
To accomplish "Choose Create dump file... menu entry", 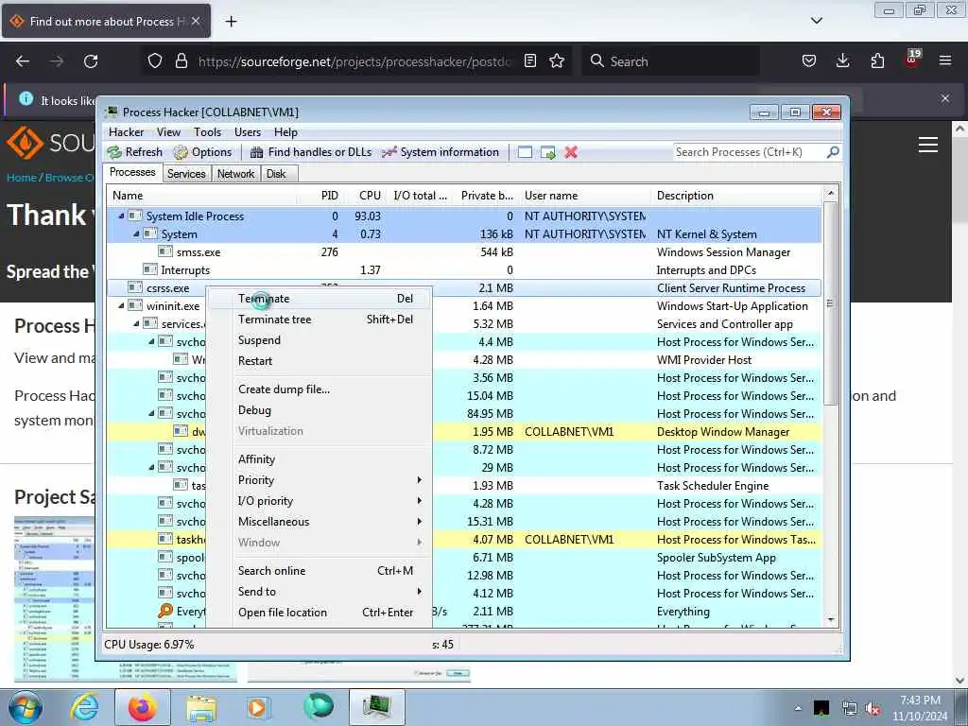I will (320, 389).
